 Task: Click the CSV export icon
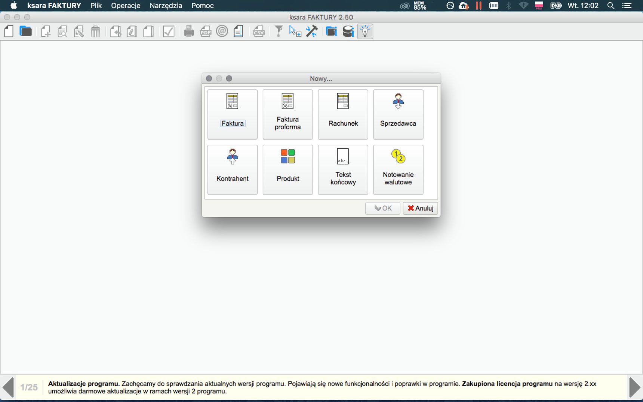pyautogui.click(x=259, y=31)
